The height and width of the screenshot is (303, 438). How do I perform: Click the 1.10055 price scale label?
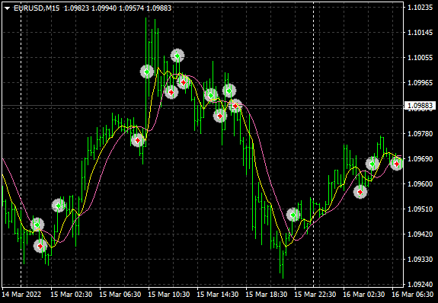[420, 58]
